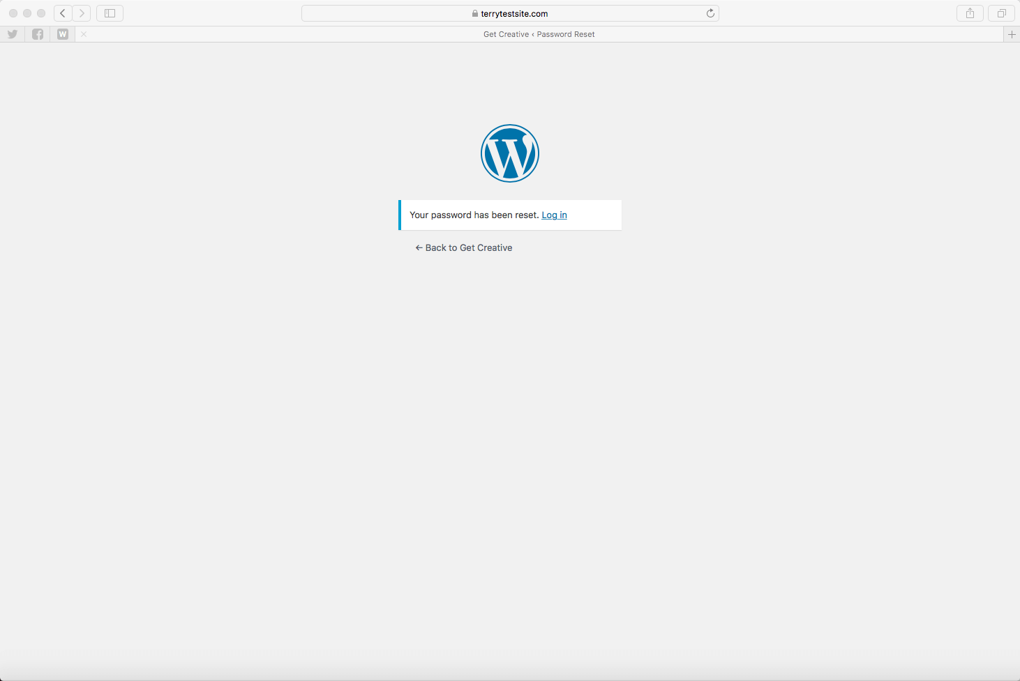Click the Safari back navigation arrow
The image size is (1020, 681).
63,13
